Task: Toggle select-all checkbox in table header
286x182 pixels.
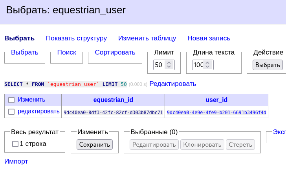Action: tap(11, 100)
